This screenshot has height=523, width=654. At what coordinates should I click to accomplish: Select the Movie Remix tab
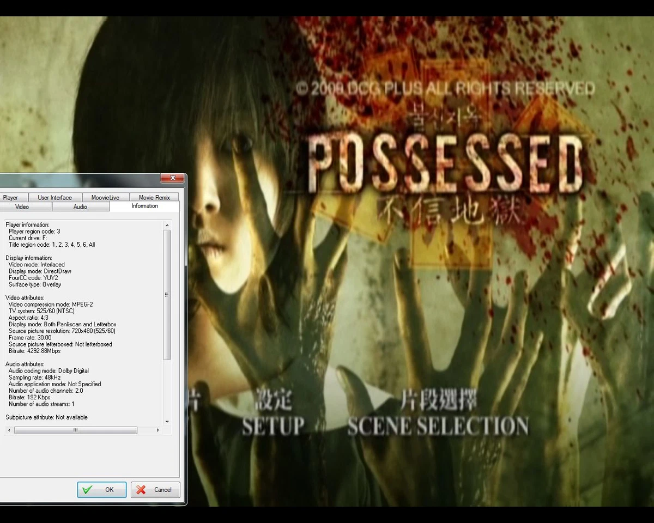click(154, 197)
